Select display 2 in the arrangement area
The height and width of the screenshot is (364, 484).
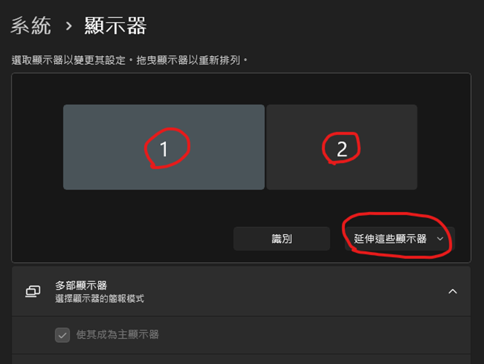tap(342, 147)
